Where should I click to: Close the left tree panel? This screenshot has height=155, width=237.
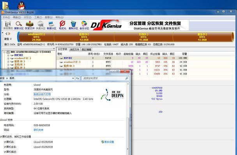54,49
